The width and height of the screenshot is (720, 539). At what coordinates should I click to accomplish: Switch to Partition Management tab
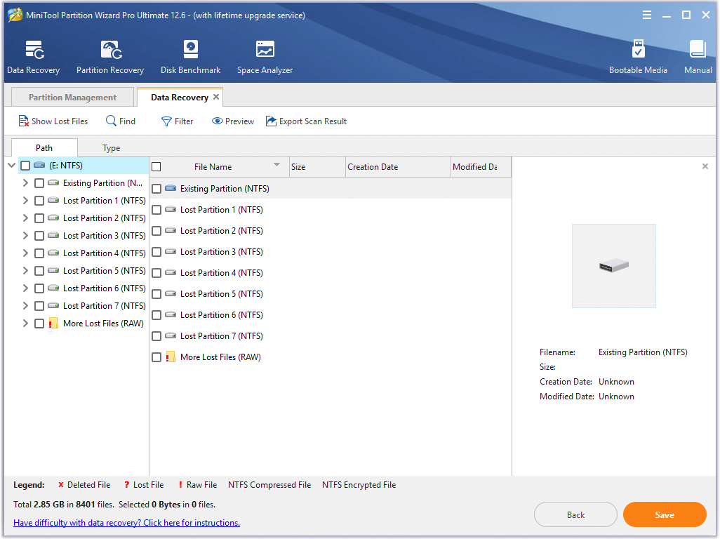click(x=72, y=98)
